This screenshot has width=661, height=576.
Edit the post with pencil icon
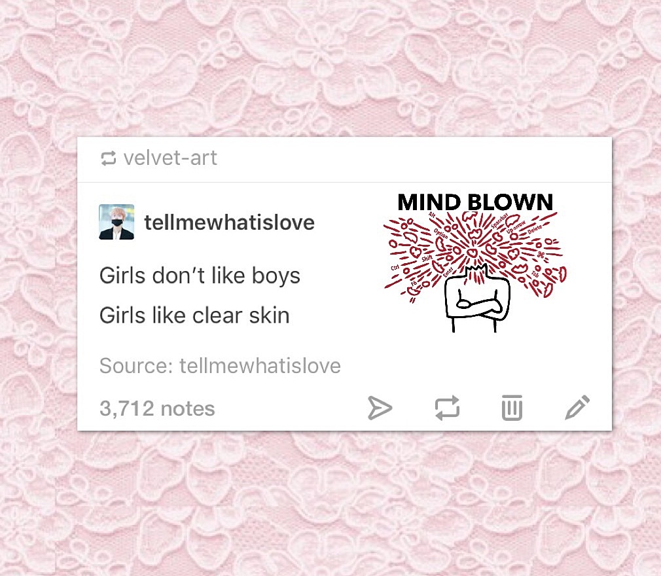577,407
